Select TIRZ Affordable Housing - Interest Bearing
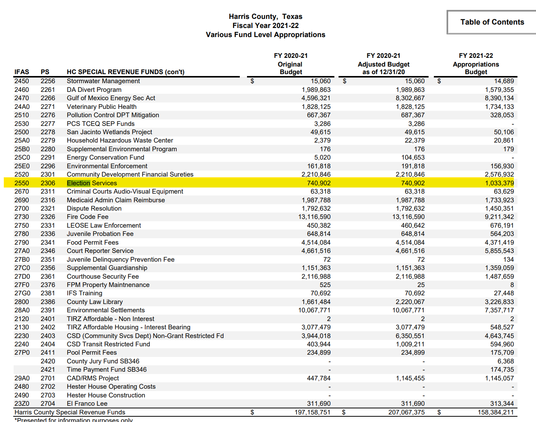Image resolution: width=536 pixels, height=422 pixels. (129, 327)
